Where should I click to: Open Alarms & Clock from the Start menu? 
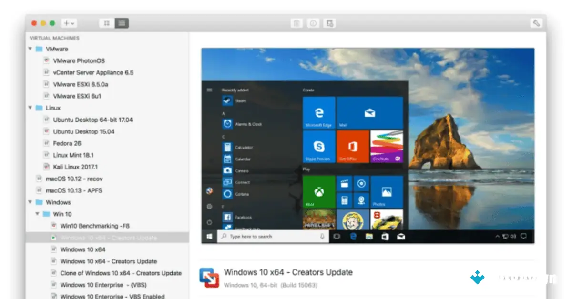244,124
